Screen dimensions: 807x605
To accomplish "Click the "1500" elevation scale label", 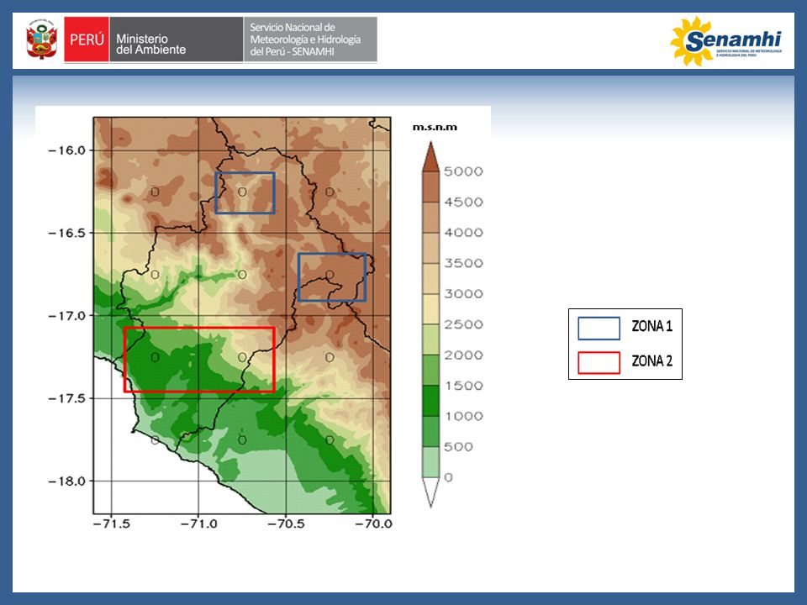I will pyautogui.click(x=464, y=386).
